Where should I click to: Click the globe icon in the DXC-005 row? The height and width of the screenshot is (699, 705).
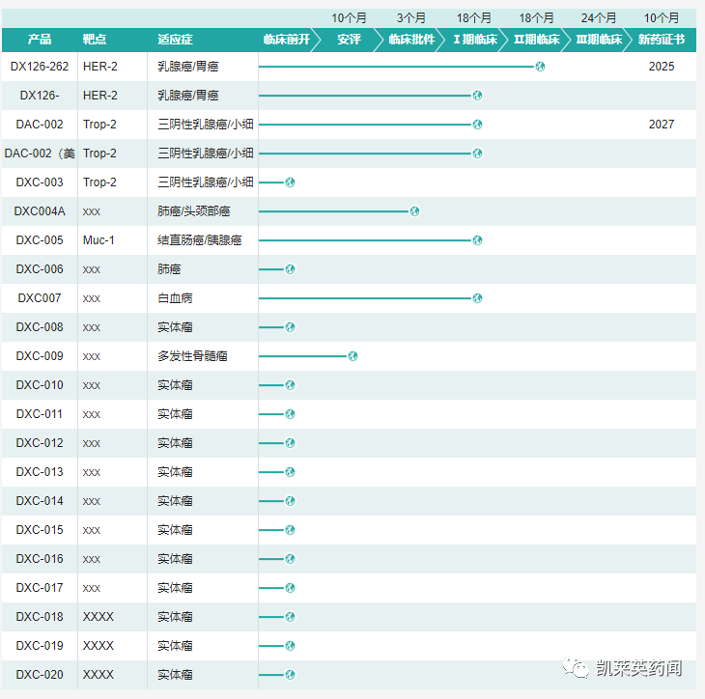tap(477, 240)
